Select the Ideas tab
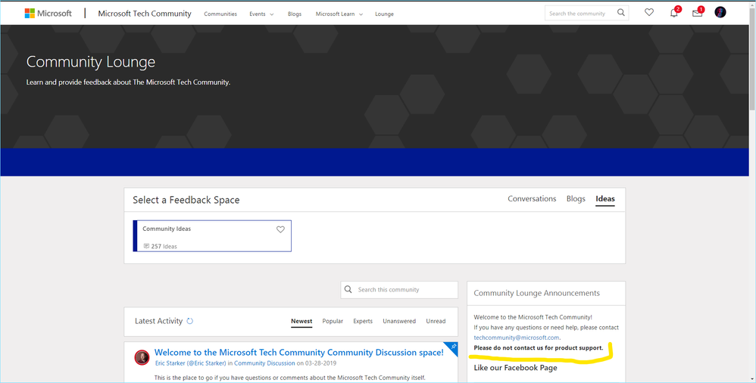 coord(605,198)
